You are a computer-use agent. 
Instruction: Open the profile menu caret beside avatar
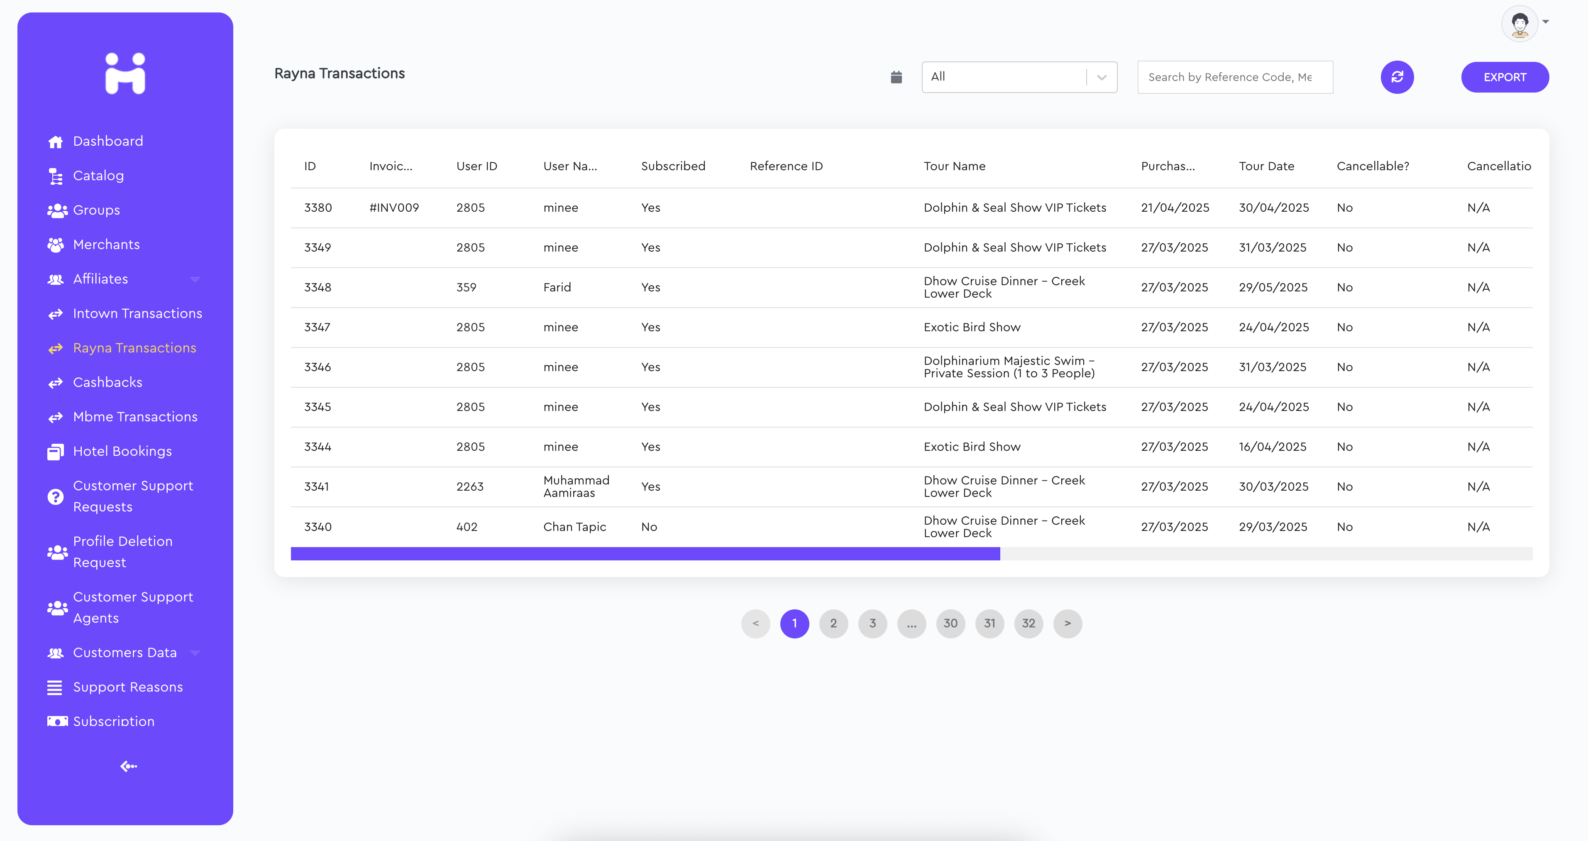coord(1546,22)
